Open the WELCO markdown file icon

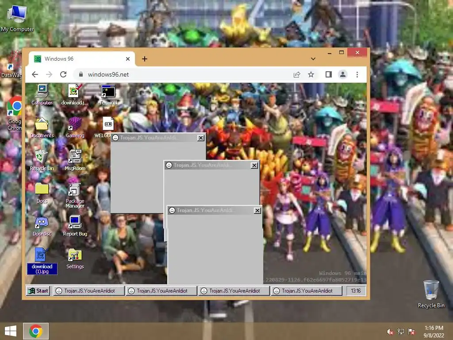108,127
